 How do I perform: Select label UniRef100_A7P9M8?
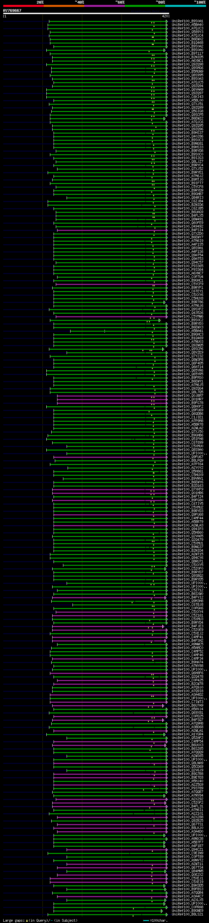(187, 421)
